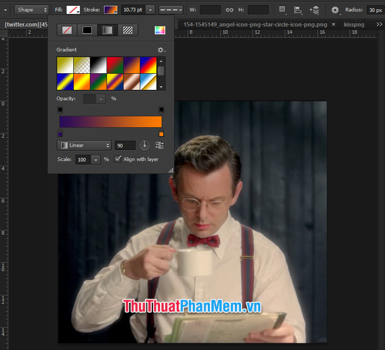Switch to the twitter.com document tab
385x350 pixels.
26,24
